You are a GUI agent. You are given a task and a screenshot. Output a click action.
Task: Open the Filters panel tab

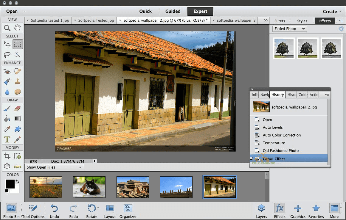pos(280,21)
